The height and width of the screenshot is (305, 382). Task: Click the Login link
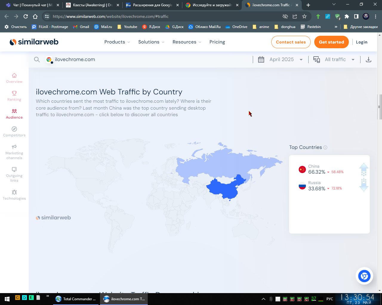pos(362,42)
